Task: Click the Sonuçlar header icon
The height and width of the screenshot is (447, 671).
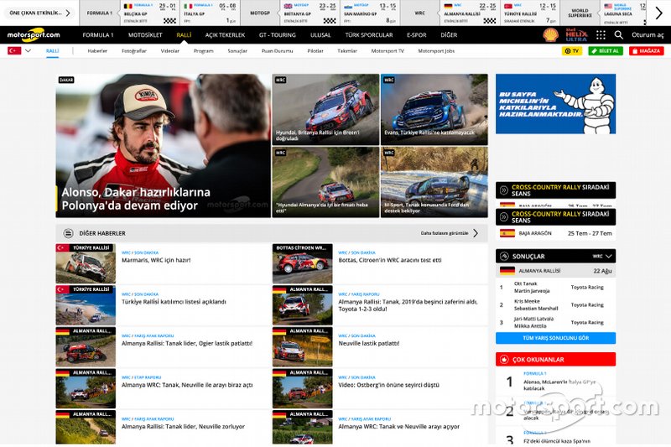Action: click(504, 257)
